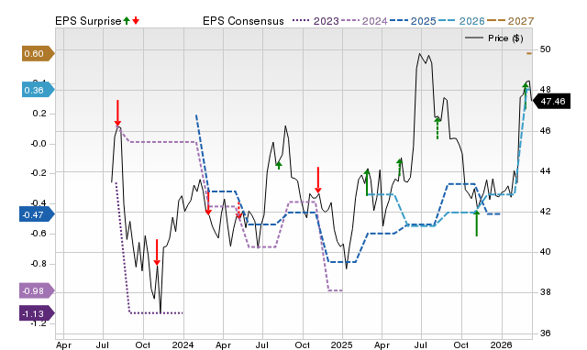Click the Price ($) legend entry
587x350 pixels.
click(493, 38)
